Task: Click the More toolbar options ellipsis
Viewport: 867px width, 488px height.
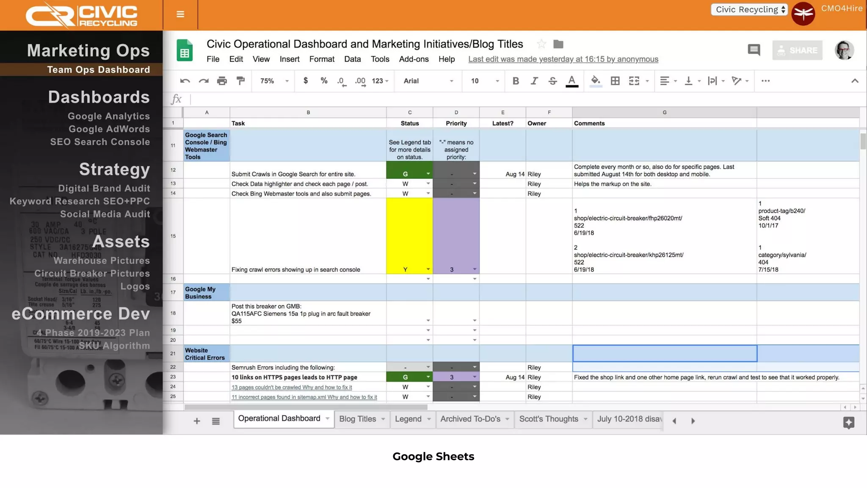Action: tap(765, 81)
